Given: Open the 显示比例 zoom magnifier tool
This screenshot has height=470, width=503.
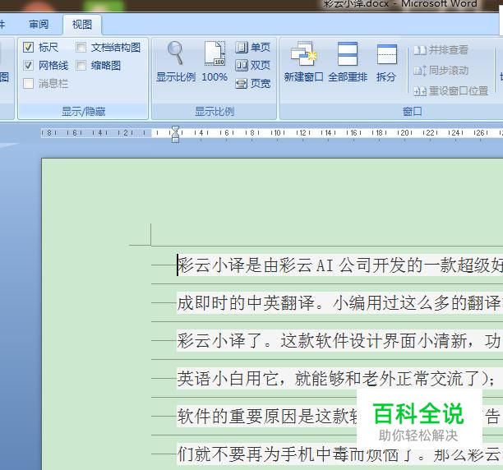Looking at the screenshot, I should [x=175, y=62].
